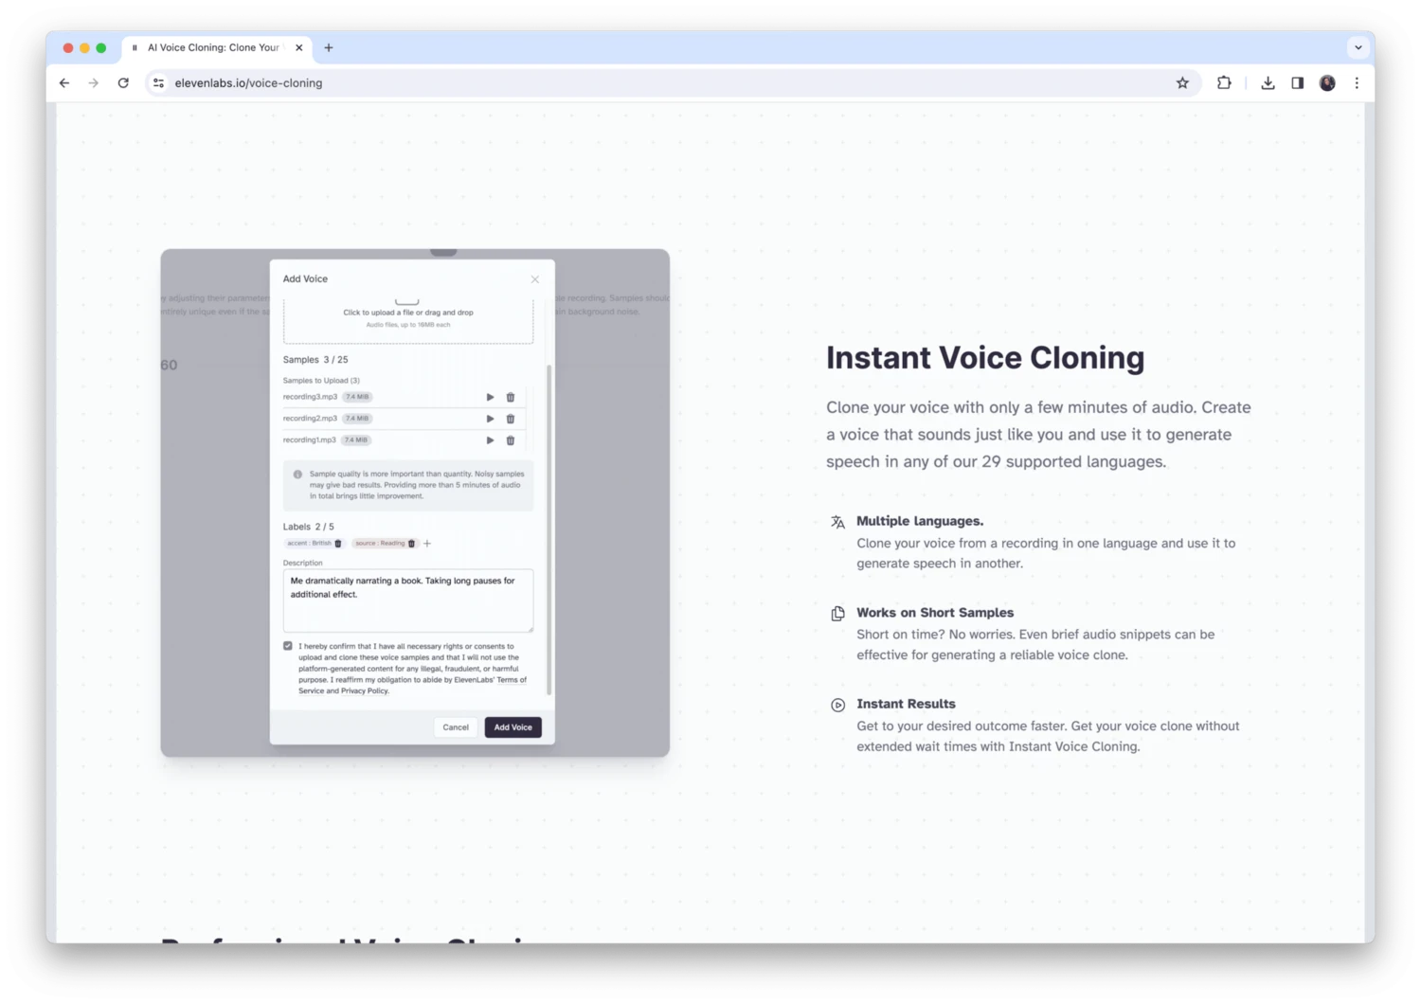This screenshot has width=1421, height=1004.
Task: Click the file upload drop zone
Action: [x=408, y=317]
